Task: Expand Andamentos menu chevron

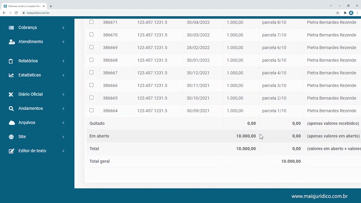Action: [63, 109]
